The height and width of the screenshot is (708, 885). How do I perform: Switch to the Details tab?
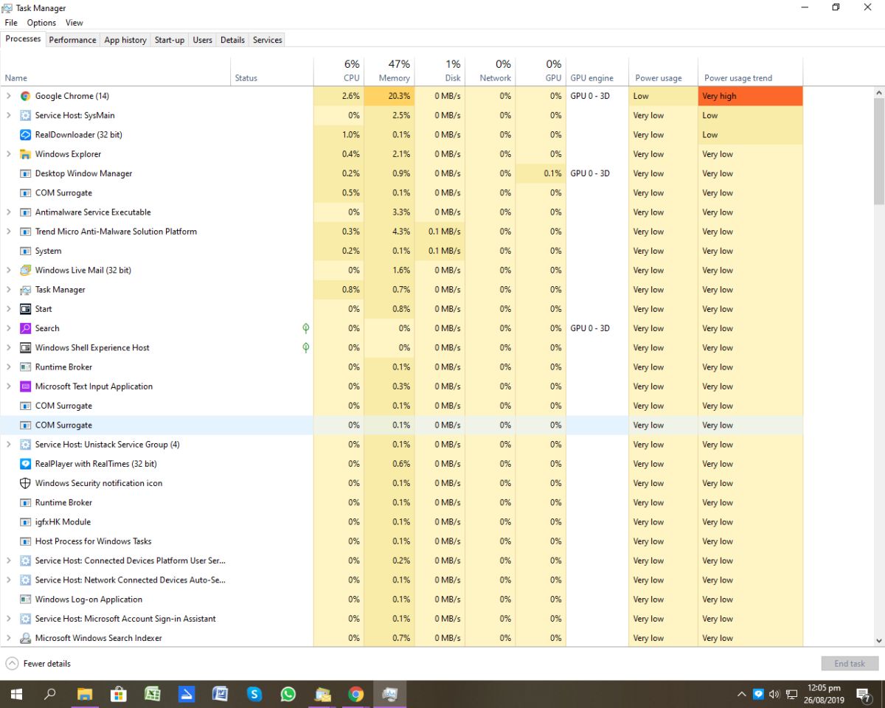click(232, 40)
